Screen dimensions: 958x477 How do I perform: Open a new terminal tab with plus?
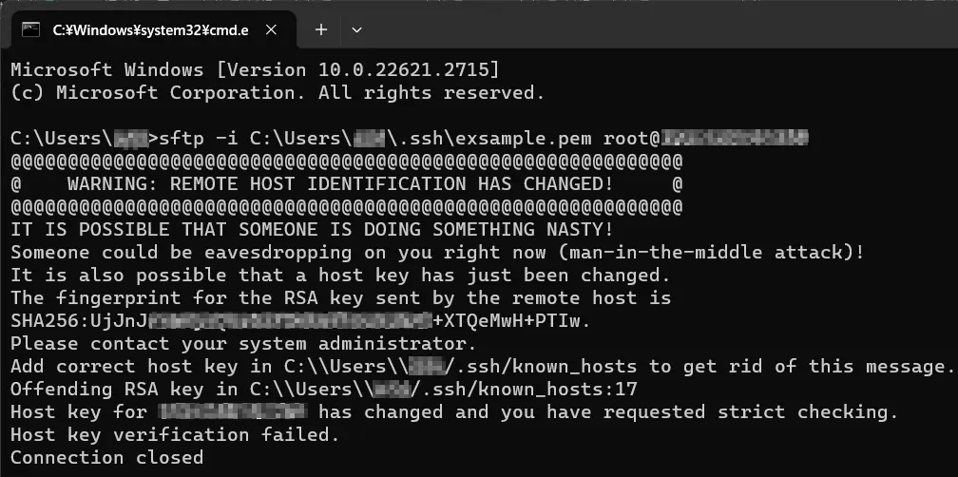pyautogui.click(x=321, y=29)
